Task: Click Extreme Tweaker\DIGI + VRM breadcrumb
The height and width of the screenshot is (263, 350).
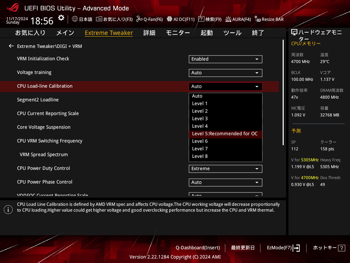Action: click(50, 46)
